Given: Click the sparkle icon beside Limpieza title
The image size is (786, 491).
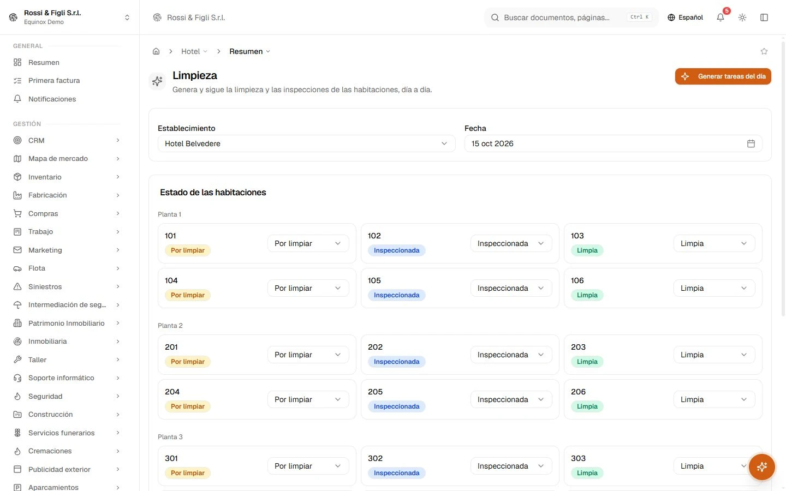Looking at the screenshot, I should point(157,81).
